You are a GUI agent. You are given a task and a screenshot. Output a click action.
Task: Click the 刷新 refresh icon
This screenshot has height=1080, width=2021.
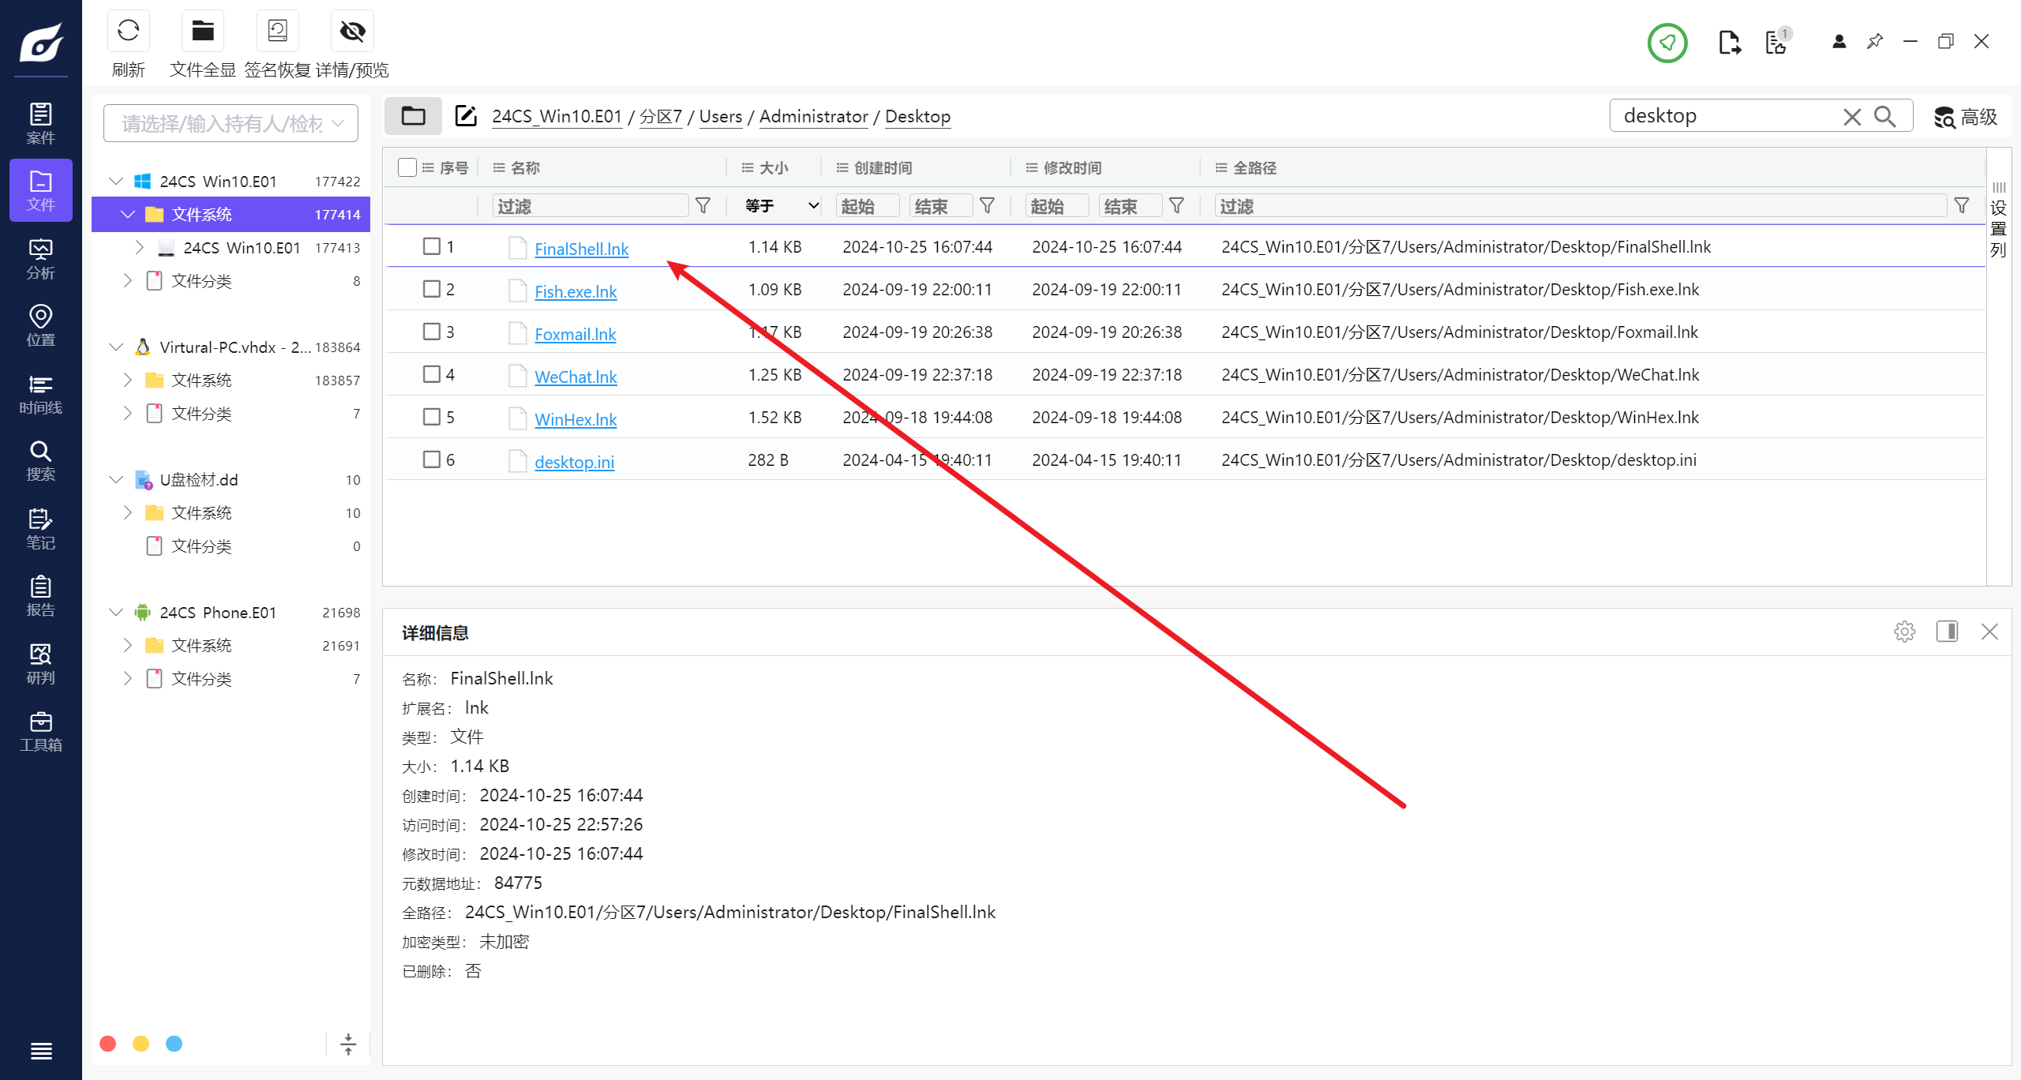point(128,32)
